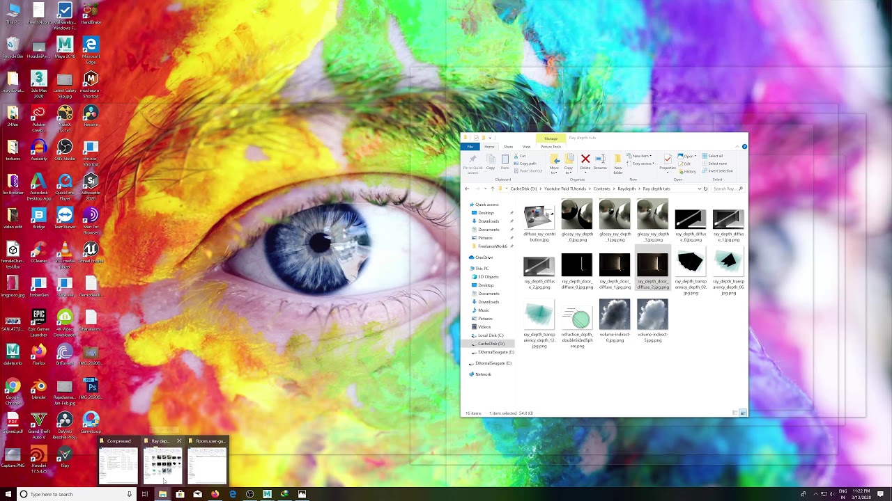
Task: Open the Easy access dropdown
Action: tap(641, 164)
